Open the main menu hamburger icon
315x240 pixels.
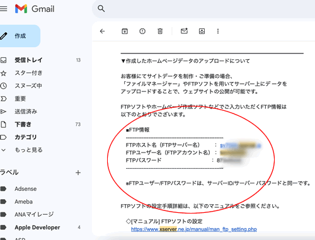coord(3,9)
